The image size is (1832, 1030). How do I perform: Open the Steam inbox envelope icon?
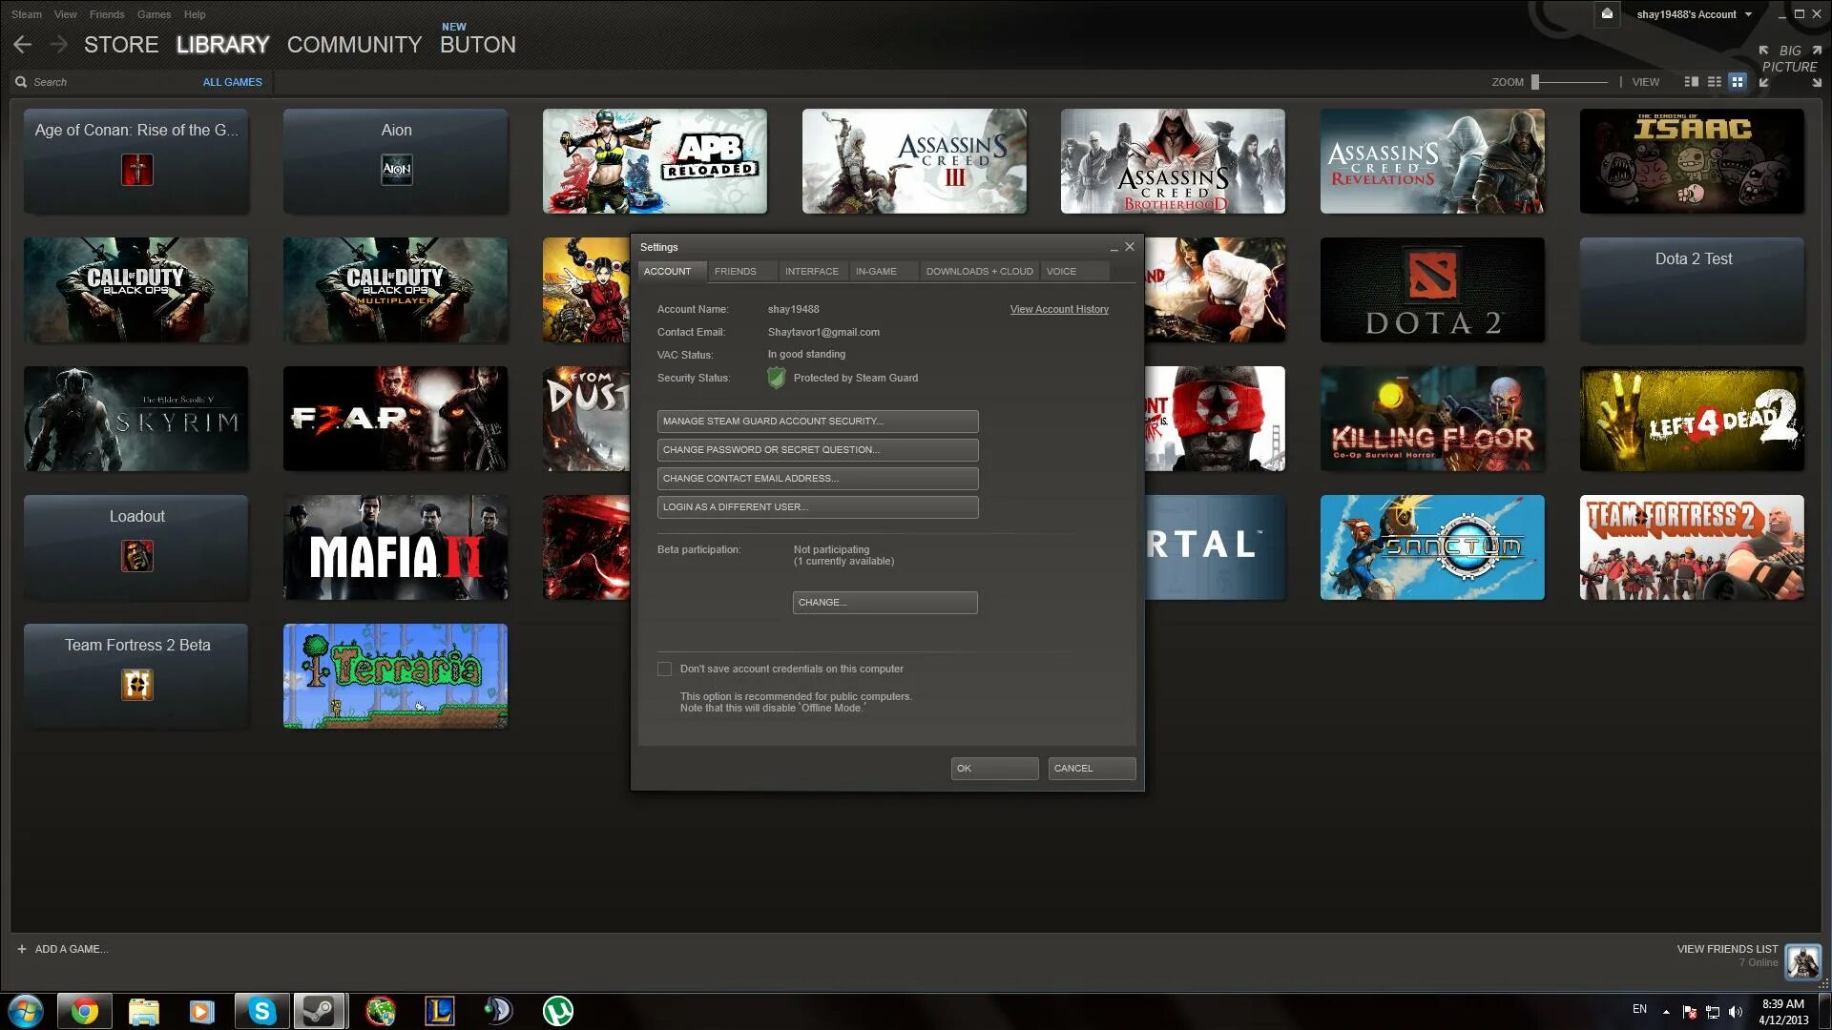coord(1607,14)
